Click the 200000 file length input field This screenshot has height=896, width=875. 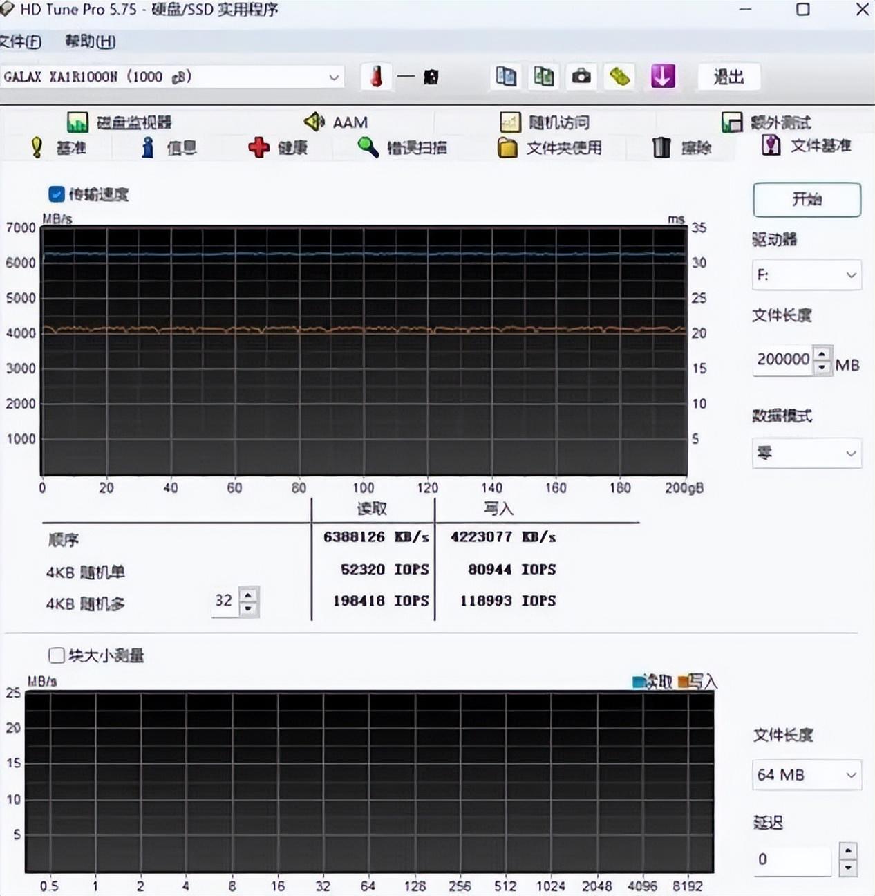(x=783, y=360)
